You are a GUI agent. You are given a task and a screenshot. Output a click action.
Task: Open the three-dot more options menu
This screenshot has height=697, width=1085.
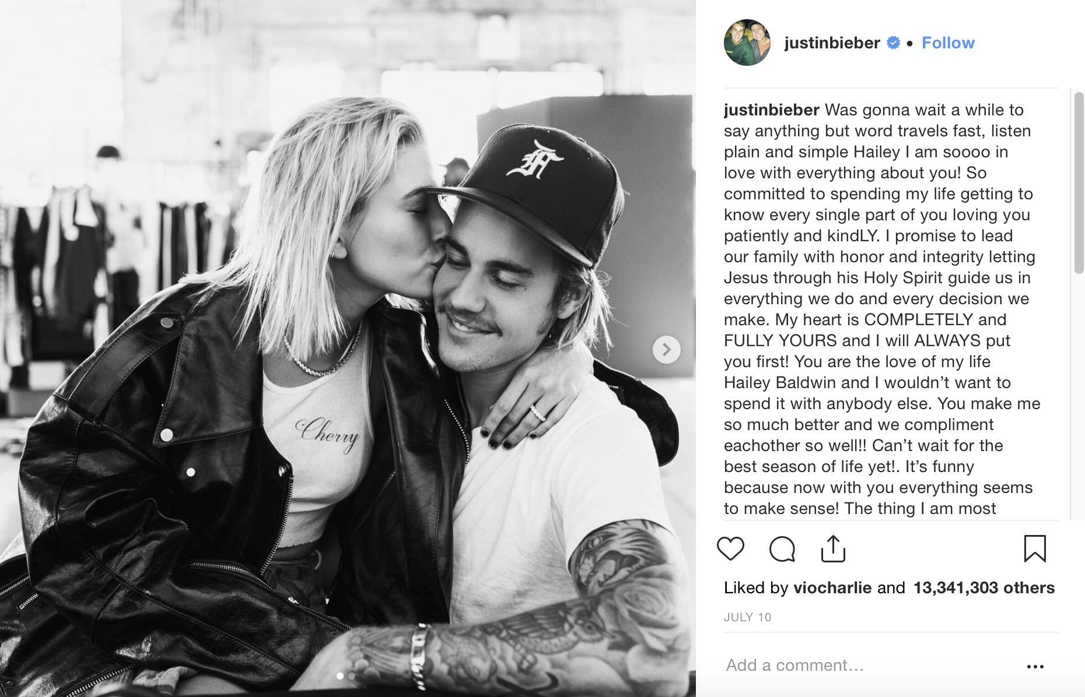click(1035, 666)
